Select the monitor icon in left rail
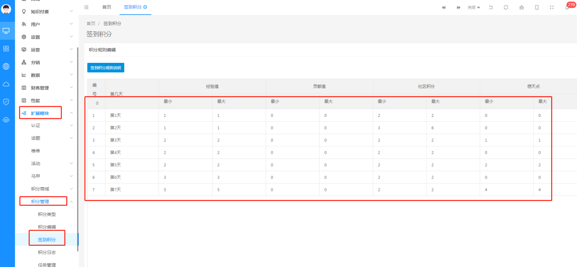This screenshot has width=577, height=267. tap(6, 31)
